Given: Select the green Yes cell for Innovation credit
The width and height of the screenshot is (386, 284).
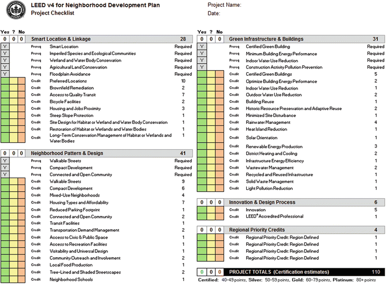Looking at the screenshot, I should pos(202,210).
